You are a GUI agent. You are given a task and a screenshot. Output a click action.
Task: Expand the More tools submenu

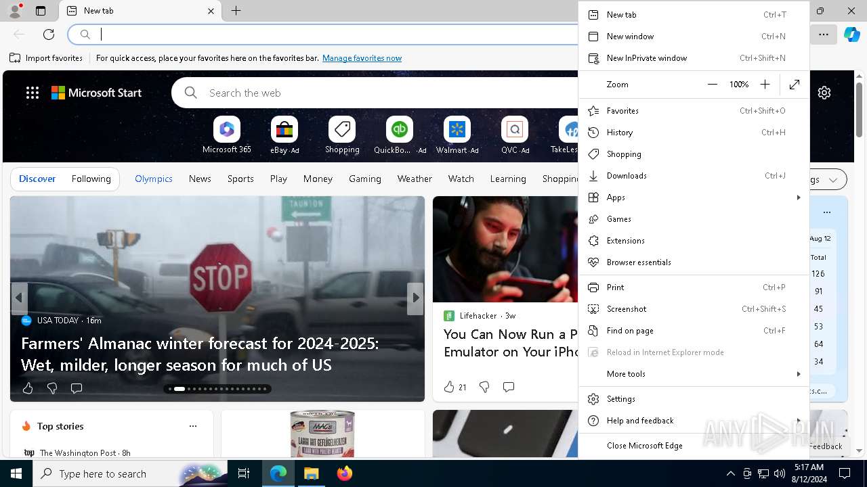coord(694,374)
